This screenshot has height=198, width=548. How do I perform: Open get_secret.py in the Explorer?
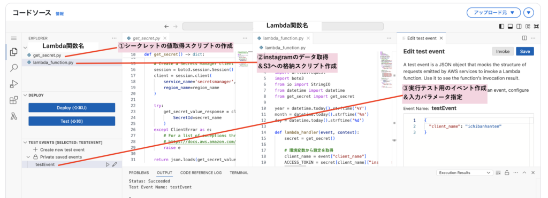47,56
